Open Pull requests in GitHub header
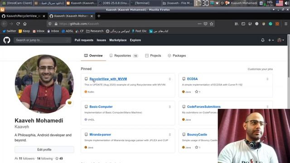The width and height of the screenshot is (290, 163). [x=84, y=40]
